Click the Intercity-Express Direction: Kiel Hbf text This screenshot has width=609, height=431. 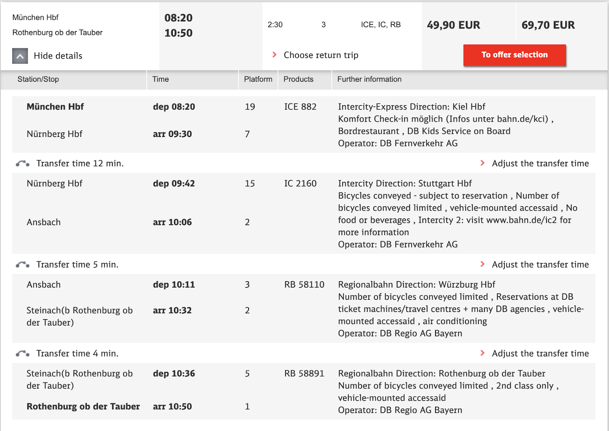tap(412, 107)
